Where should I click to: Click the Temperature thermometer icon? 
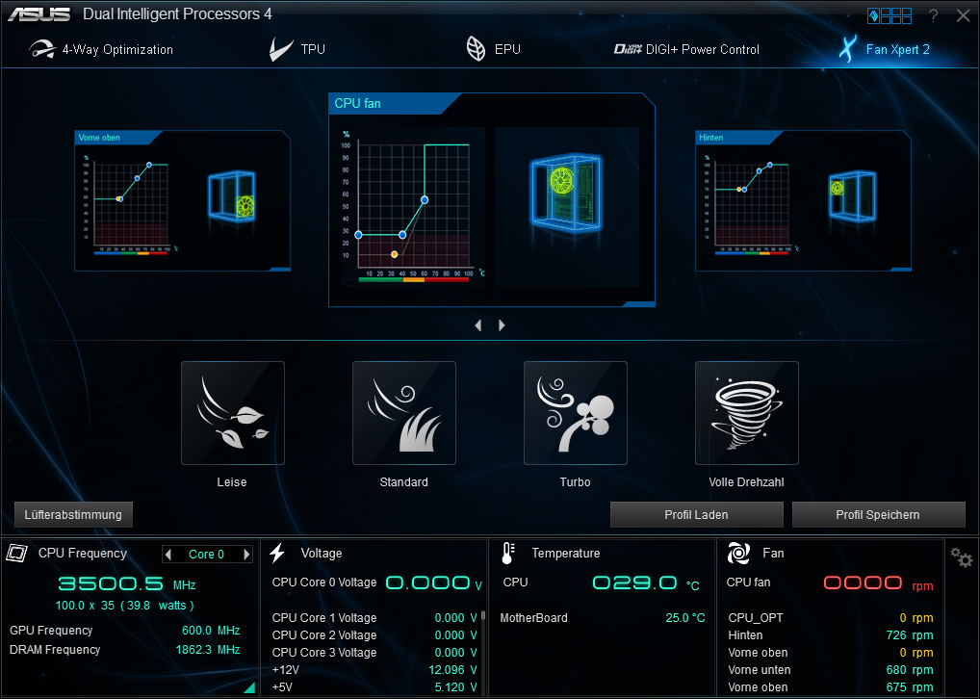pyautogui.click(x=507, y=553)
